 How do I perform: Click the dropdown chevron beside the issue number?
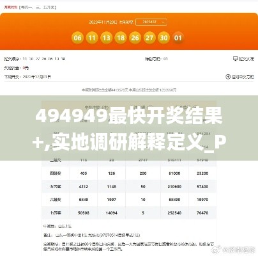163,22
